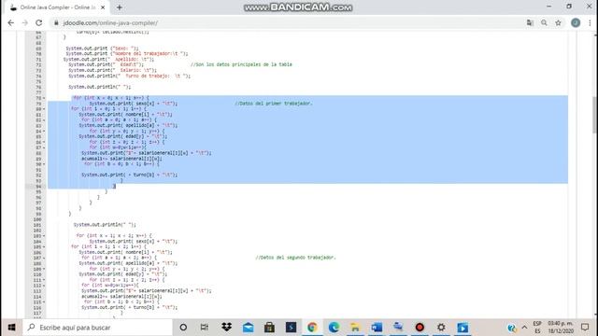View site info via the lock icon
The height and width of the screenshot is (336, 598).
pyautogui.click(x=56, y=22)
